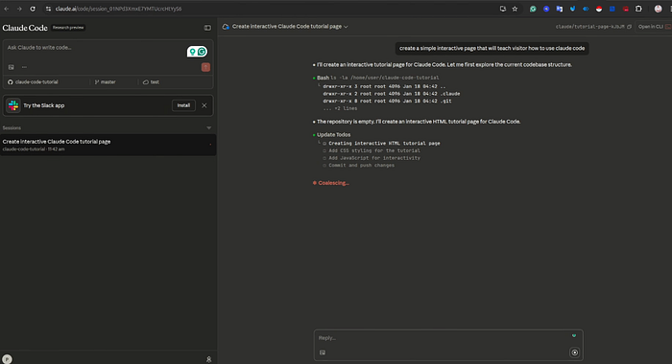Expand the session title dropdown chevron
The height and width of the screenshot is (364, 672).
pos(346,27)
